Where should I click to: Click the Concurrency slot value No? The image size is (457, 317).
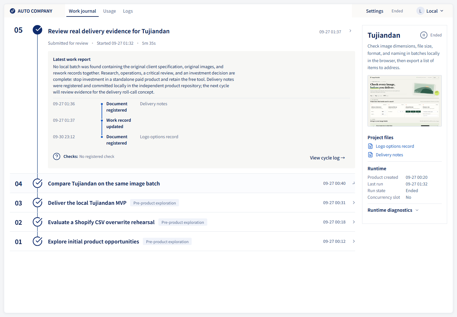(x=408, y=197)
